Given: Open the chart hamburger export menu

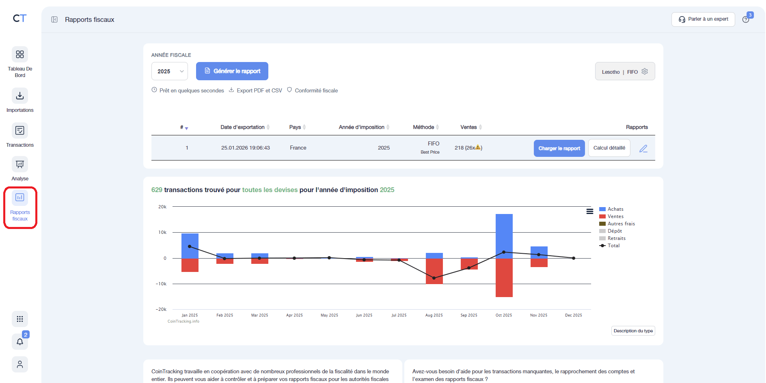Looking at the screenshot, I should point(590,211).
